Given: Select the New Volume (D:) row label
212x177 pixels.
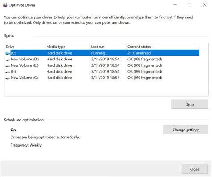Looking at the screenshot, I should (25, 59).
